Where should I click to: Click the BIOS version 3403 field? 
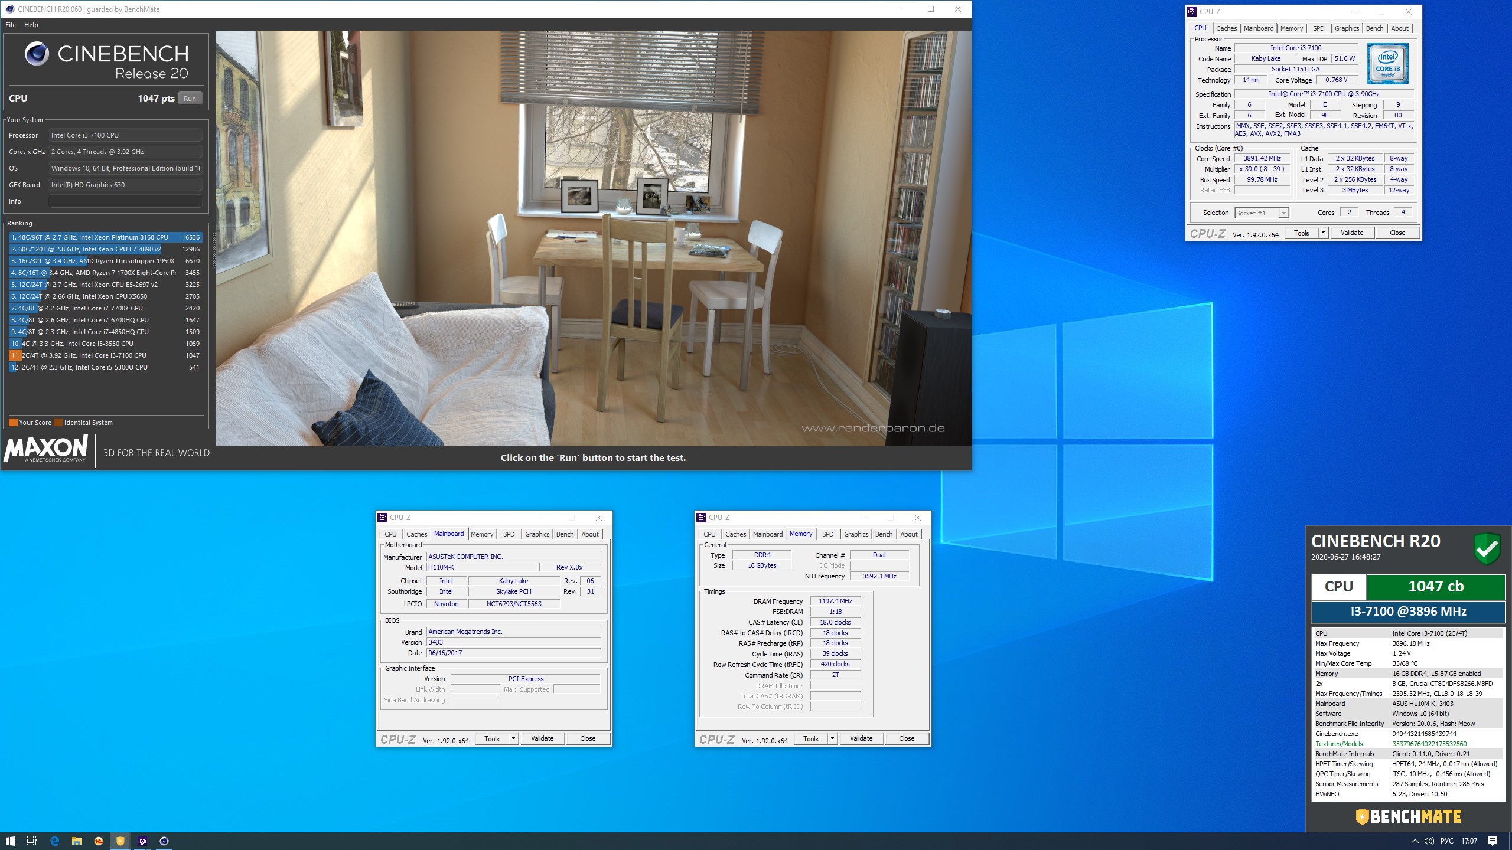click(513, 642)
